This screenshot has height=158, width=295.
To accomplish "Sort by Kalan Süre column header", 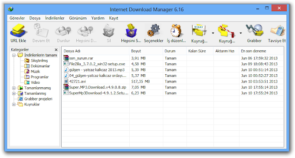I will [200, 51].
